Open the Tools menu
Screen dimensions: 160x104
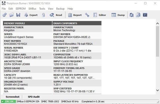coord(42,9)
